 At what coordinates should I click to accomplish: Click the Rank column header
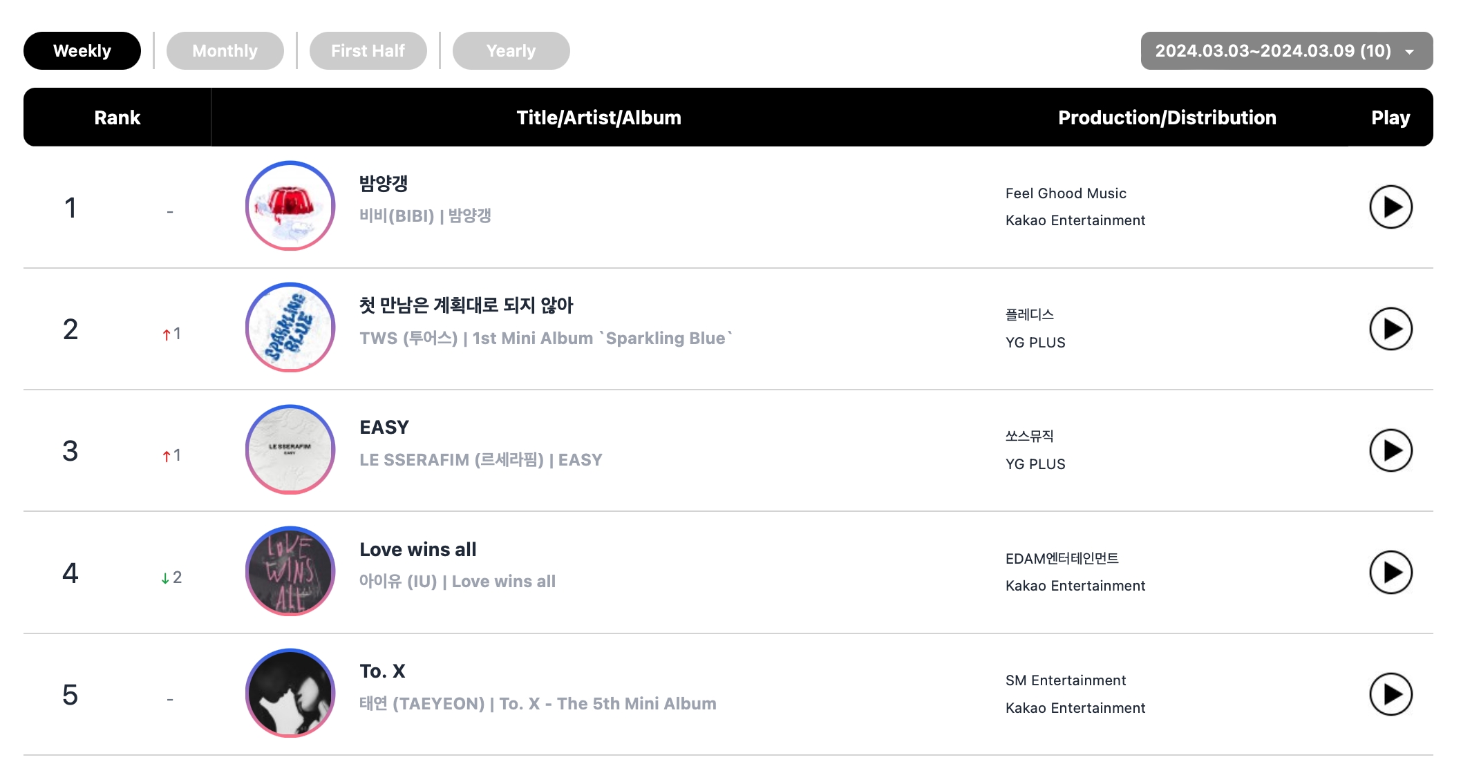117,117
